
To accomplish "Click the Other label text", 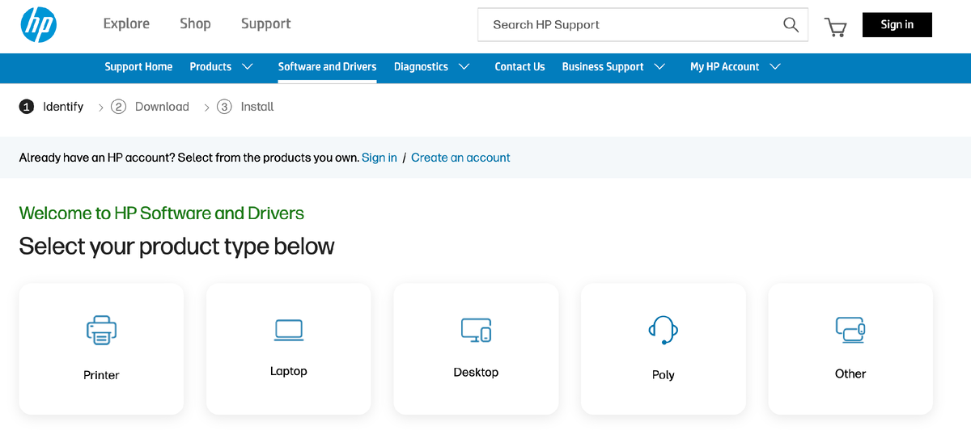I will (850, 373).
